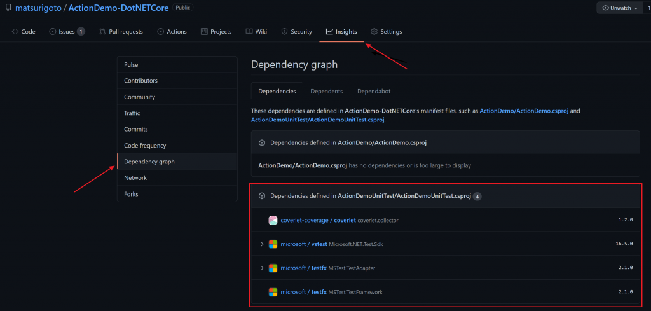Open coverlet-coverage / coverlet repository link

[x=319, y=220]
